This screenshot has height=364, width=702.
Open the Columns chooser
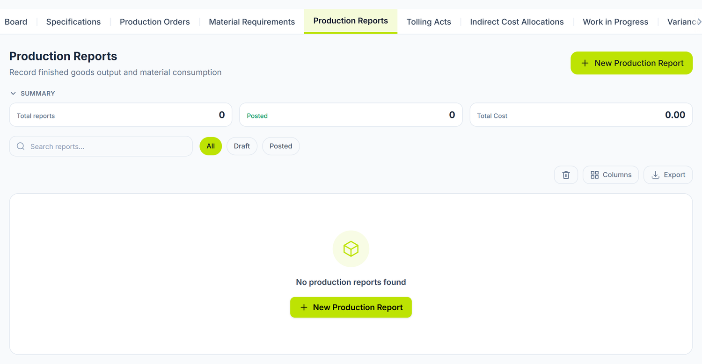point(611,175)
